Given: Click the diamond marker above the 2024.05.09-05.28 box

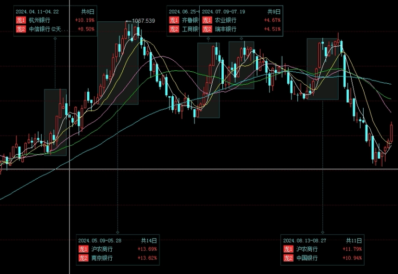Looking at the screenshot, I should pos(117,232).
